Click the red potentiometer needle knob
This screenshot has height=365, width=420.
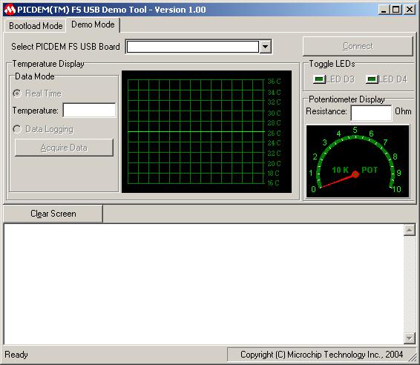click(x=355, y=174)
